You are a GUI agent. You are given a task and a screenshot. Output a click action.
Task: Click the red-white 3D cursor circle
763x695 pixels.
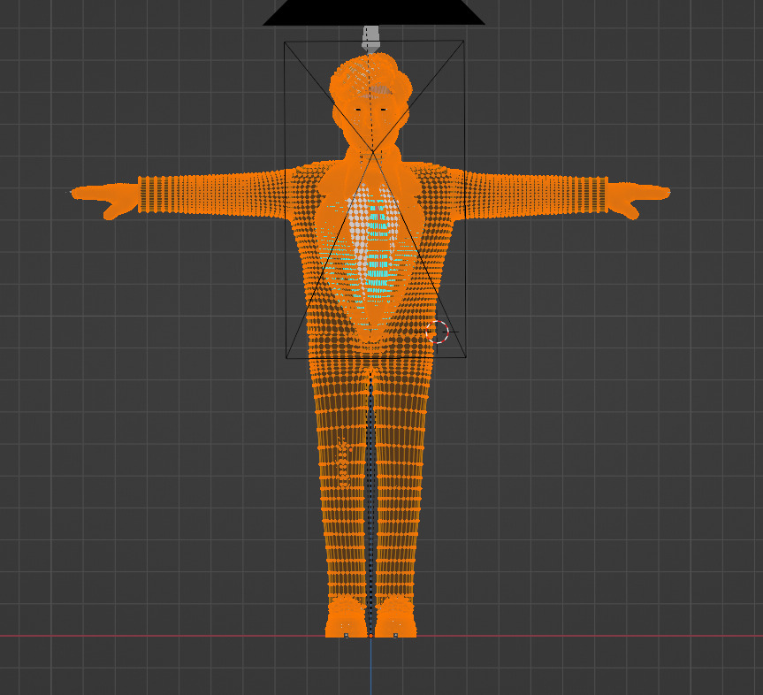437,332
